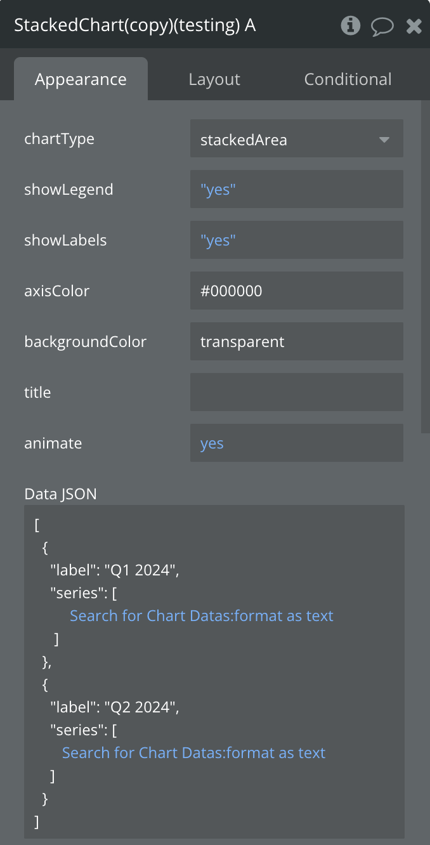The width and height of the screenshot is (430, 845).
Task: Open the element info icon
Action: pos(350,25)
